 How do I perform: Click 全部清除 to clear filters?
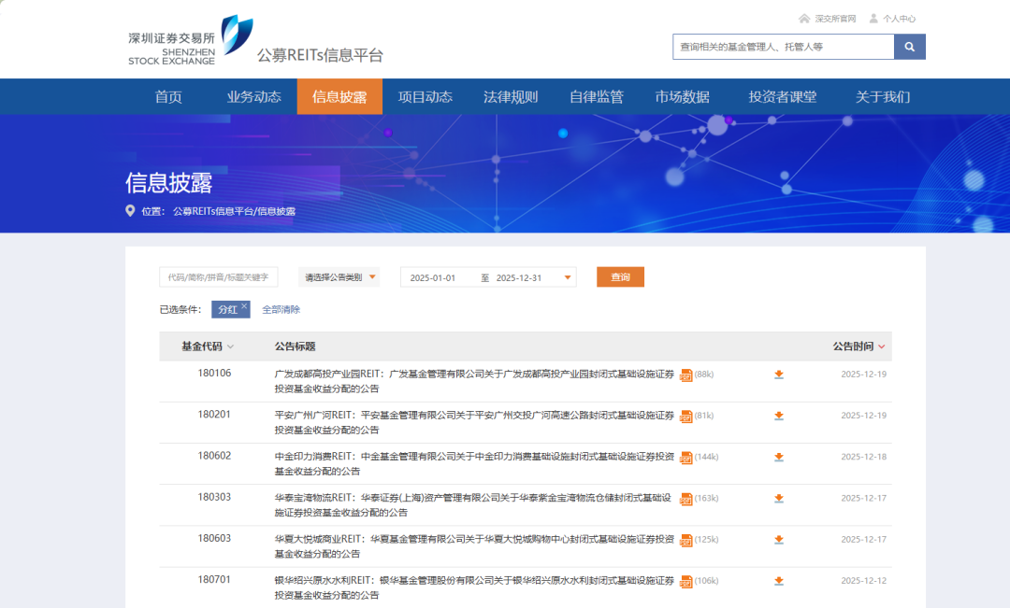pyautogui.click(x=281, y=310)
